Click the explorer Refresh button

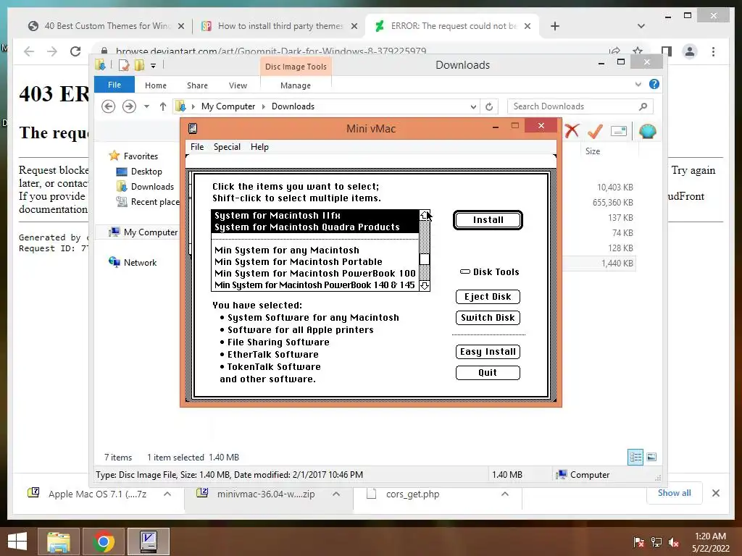pos(489,107)
